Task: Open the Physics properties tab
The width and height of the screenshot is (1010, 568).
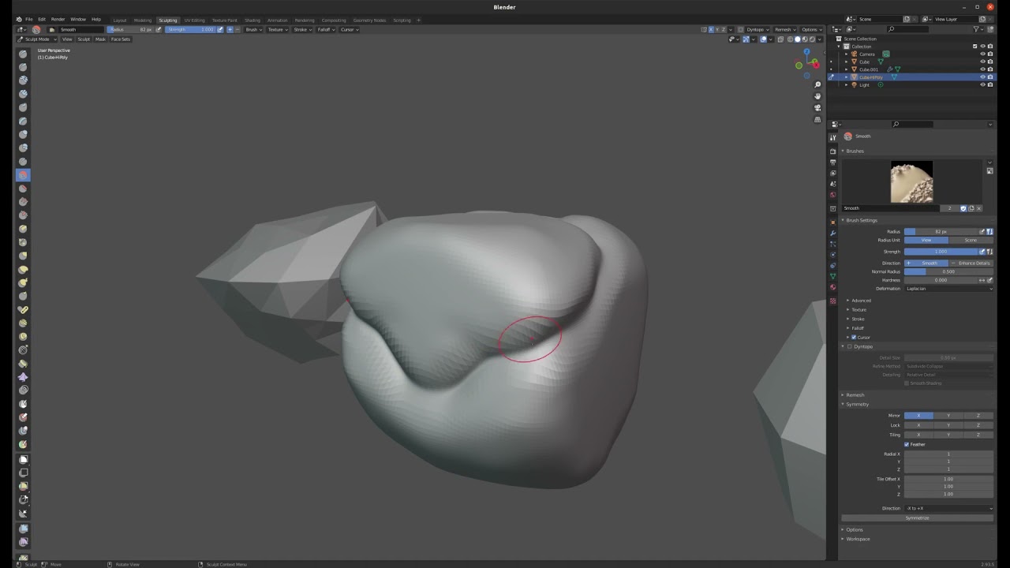Action: tap(832, 255)
